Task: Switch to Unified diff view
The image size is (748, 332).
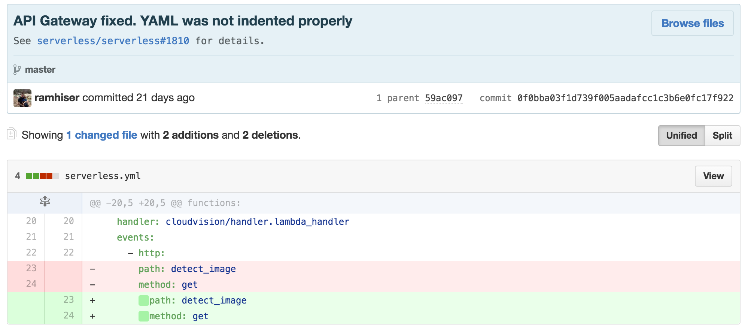Action: (681, 136)
